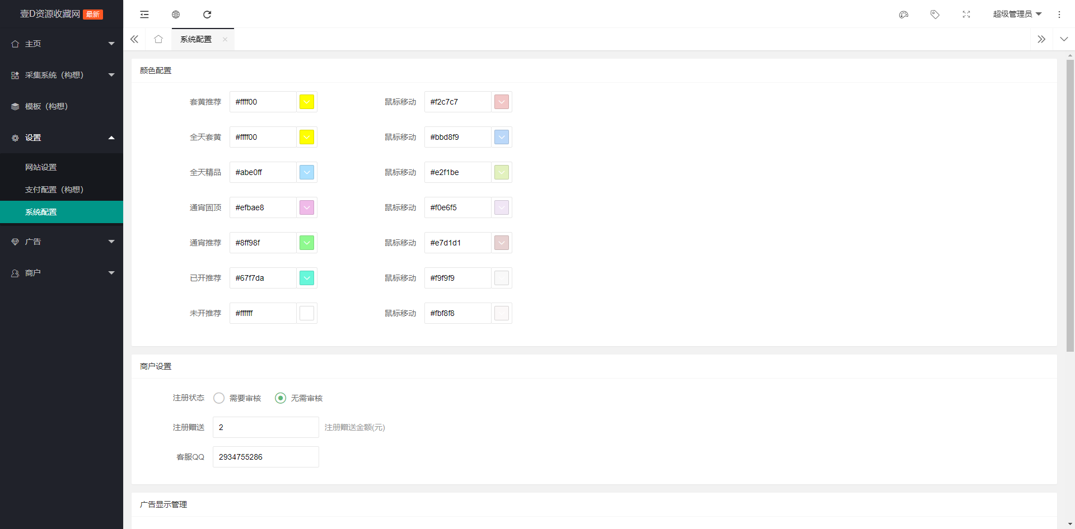Expand the 超级管理员 user dropdown
1075x529 pixels.
tap(1017, 15)
